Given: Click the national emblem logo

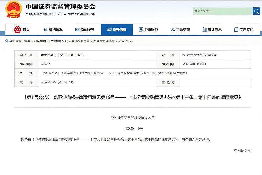Looking at the screenshot, I should coord(14,9).
